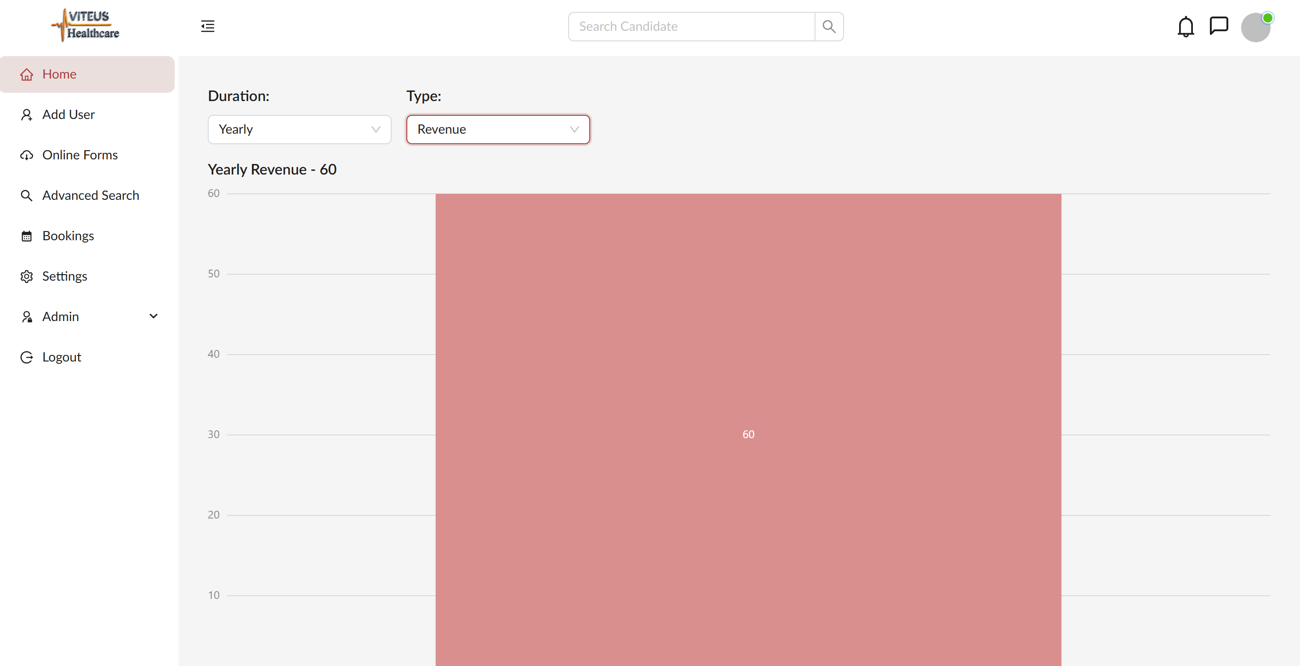Image resolution: width=1300 pixels, height=666 pixels.
Task: Click the Viteus Healthcare logo
Action: click(86, 25)
